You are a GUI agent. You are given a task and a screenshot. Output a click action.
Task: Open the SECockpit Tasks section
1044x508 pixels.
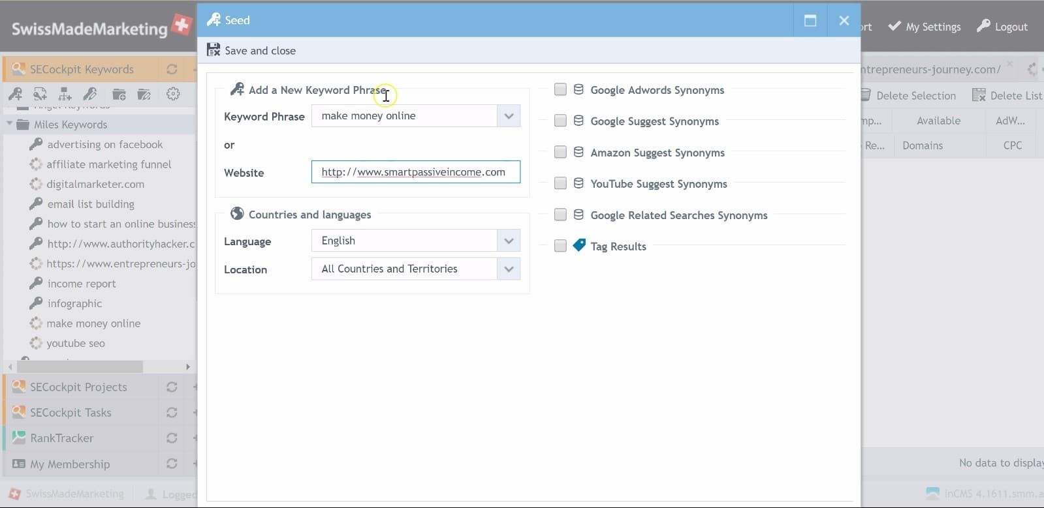tap(71, 412)
